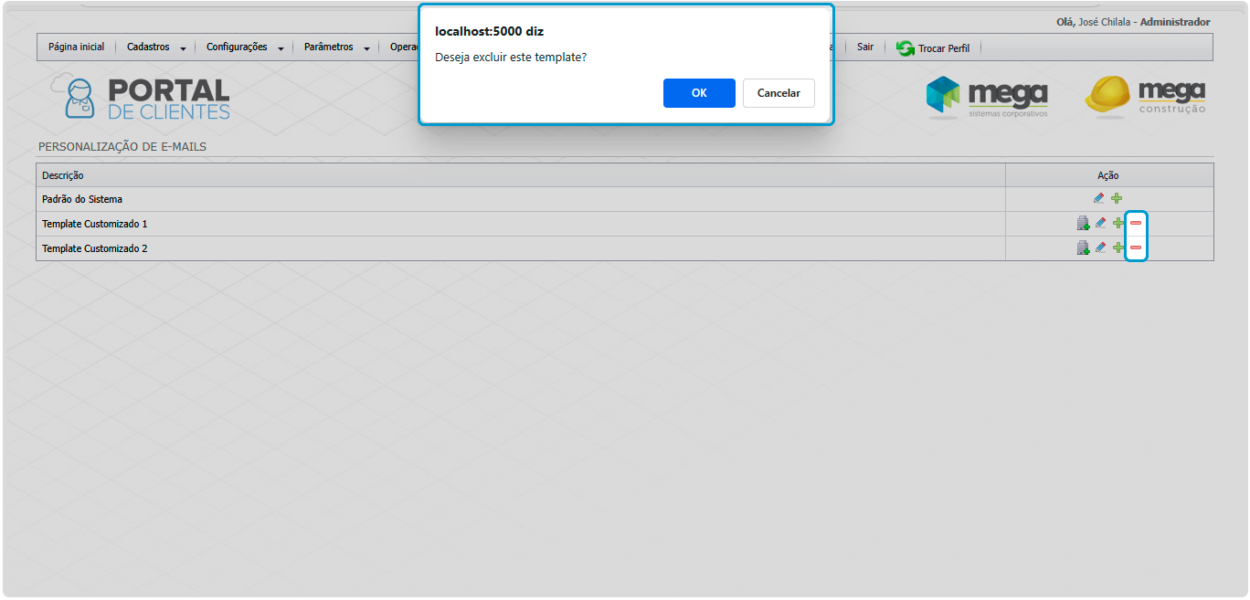Edit Template Customizado 2 with the pencil icon
Screen dimensions: 1250x600
(x=1100, y=247)
